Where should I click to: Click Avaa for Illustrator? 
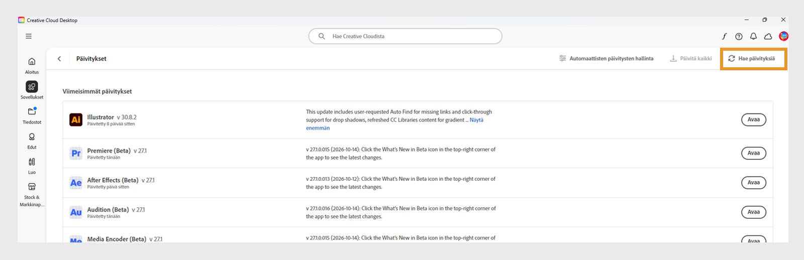pyautogui.click(x=753, y=119)
